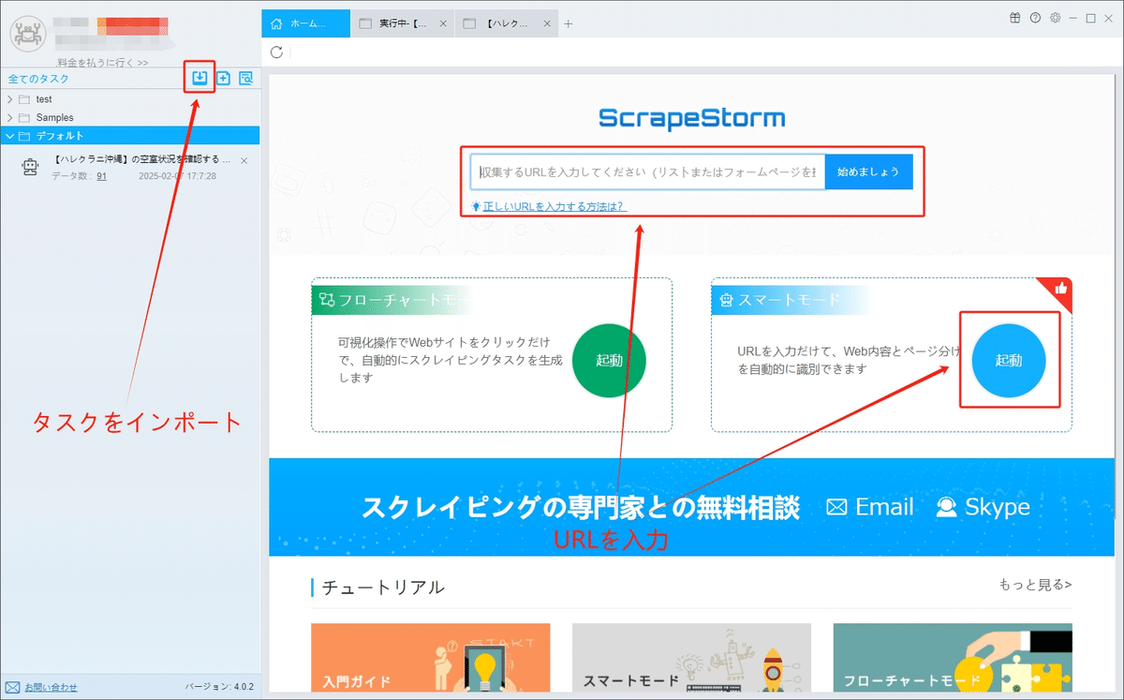
Task: Click the home icon on ホーム tab
Action: coord(275,24)
